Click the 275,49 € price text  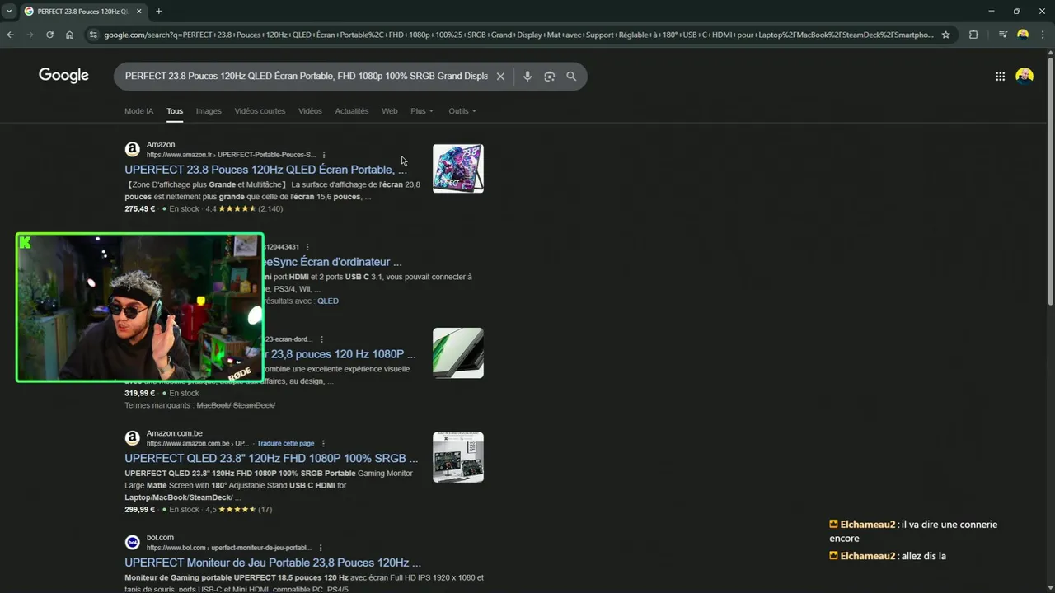[140, 209]
